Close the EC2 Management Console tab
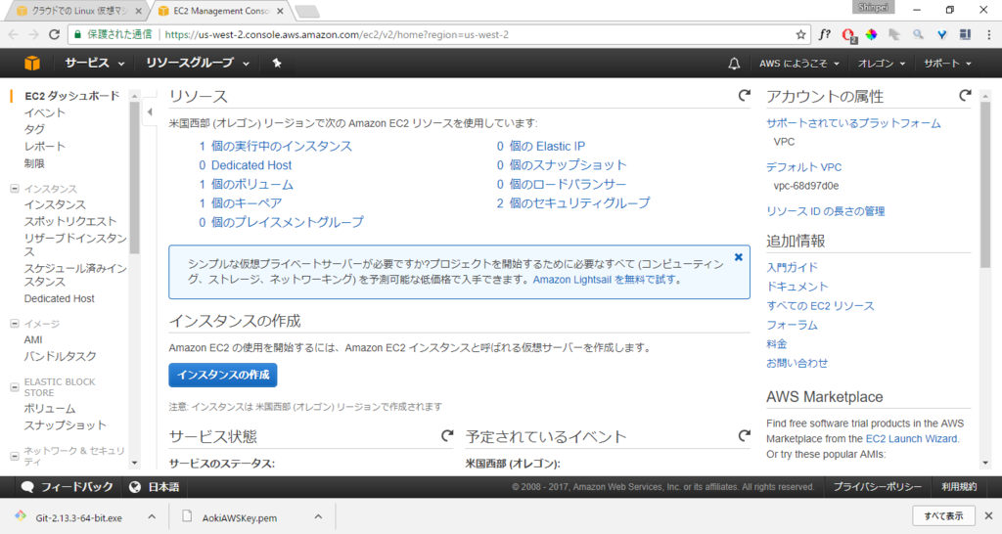 point(280,11)
